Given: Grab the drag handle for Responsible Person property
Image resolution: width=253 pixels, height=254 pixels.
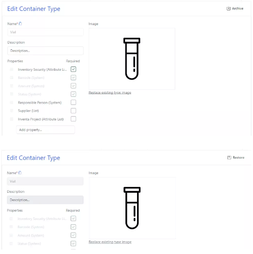Looking at the screenshot, I should pos(12,103).
